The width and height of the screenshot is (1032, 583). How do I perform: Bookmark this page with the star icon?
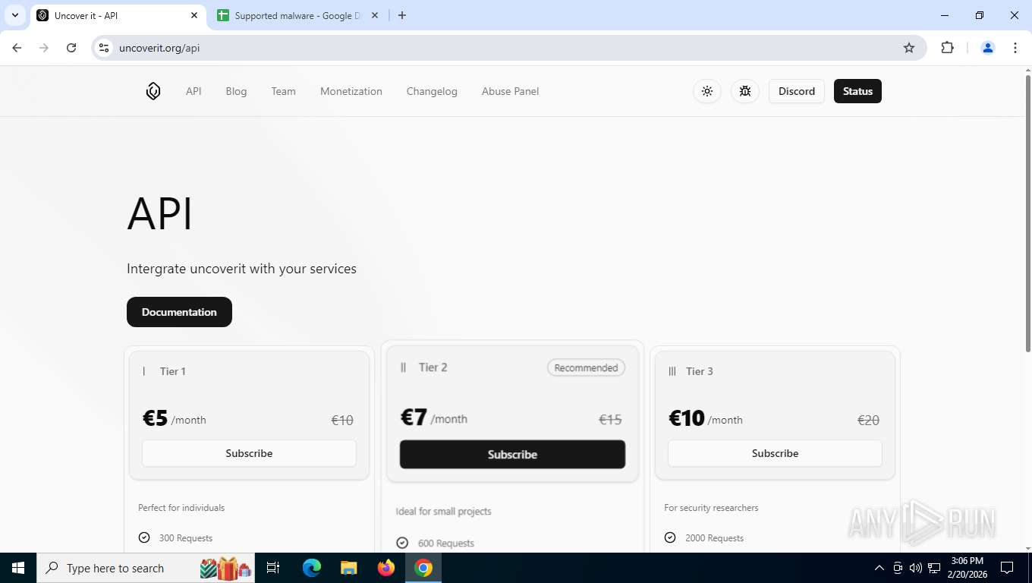coord(909,48)
